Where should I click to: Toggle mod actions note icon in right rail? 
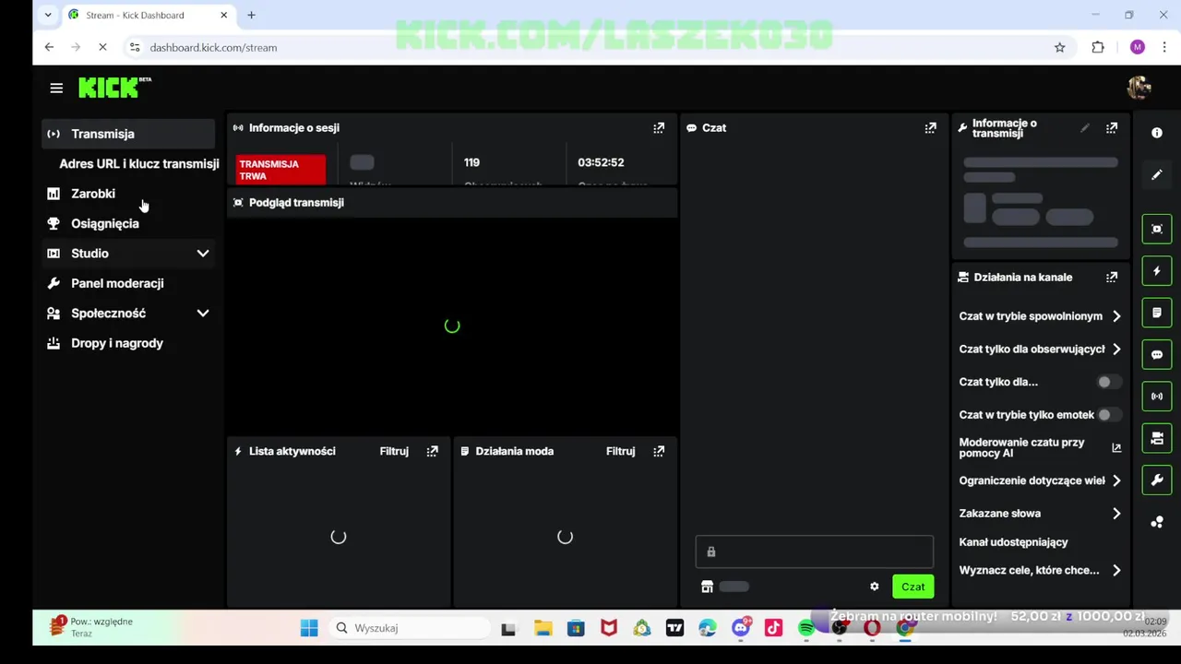point(1157,313)
